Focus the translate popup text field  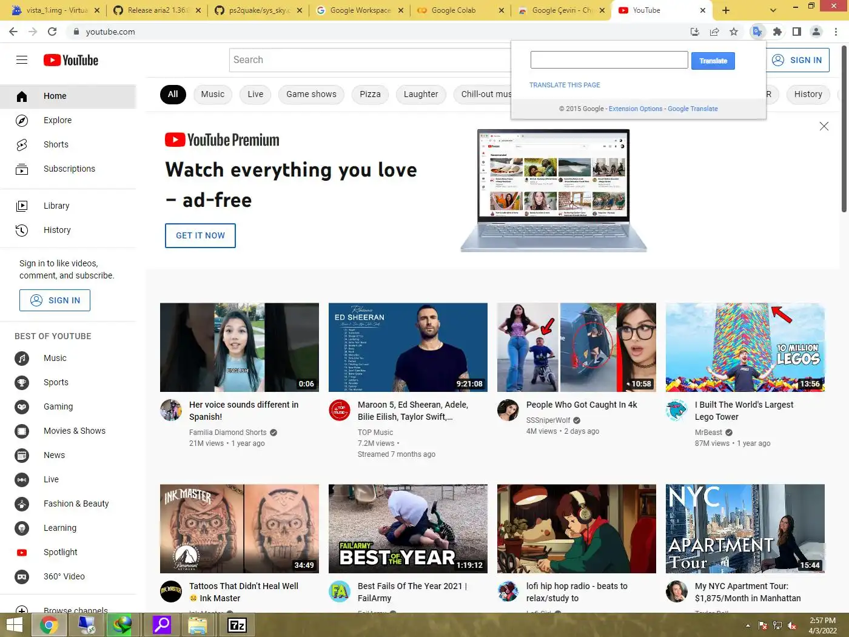(609, 59)
